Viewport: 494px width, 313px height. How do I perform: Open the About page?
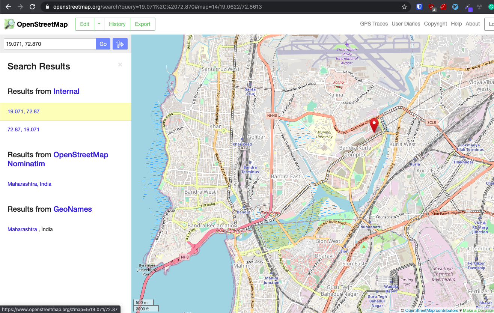[x=473, y=24]
